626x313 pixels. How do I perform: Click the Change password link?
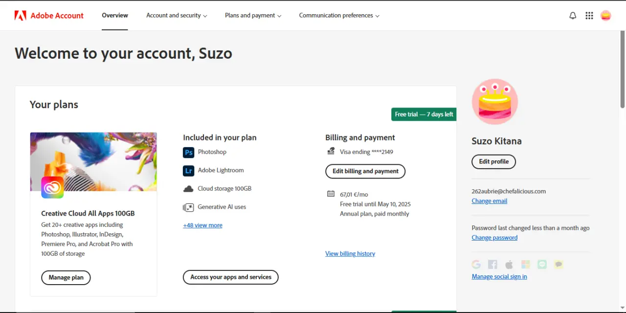494,238
